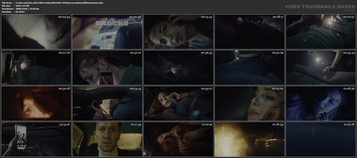Image resolution: width=357 pixels, height=158 pixels.
Task: Select the thumbnail stamped 01:31:28
Action: pos(321,139)
